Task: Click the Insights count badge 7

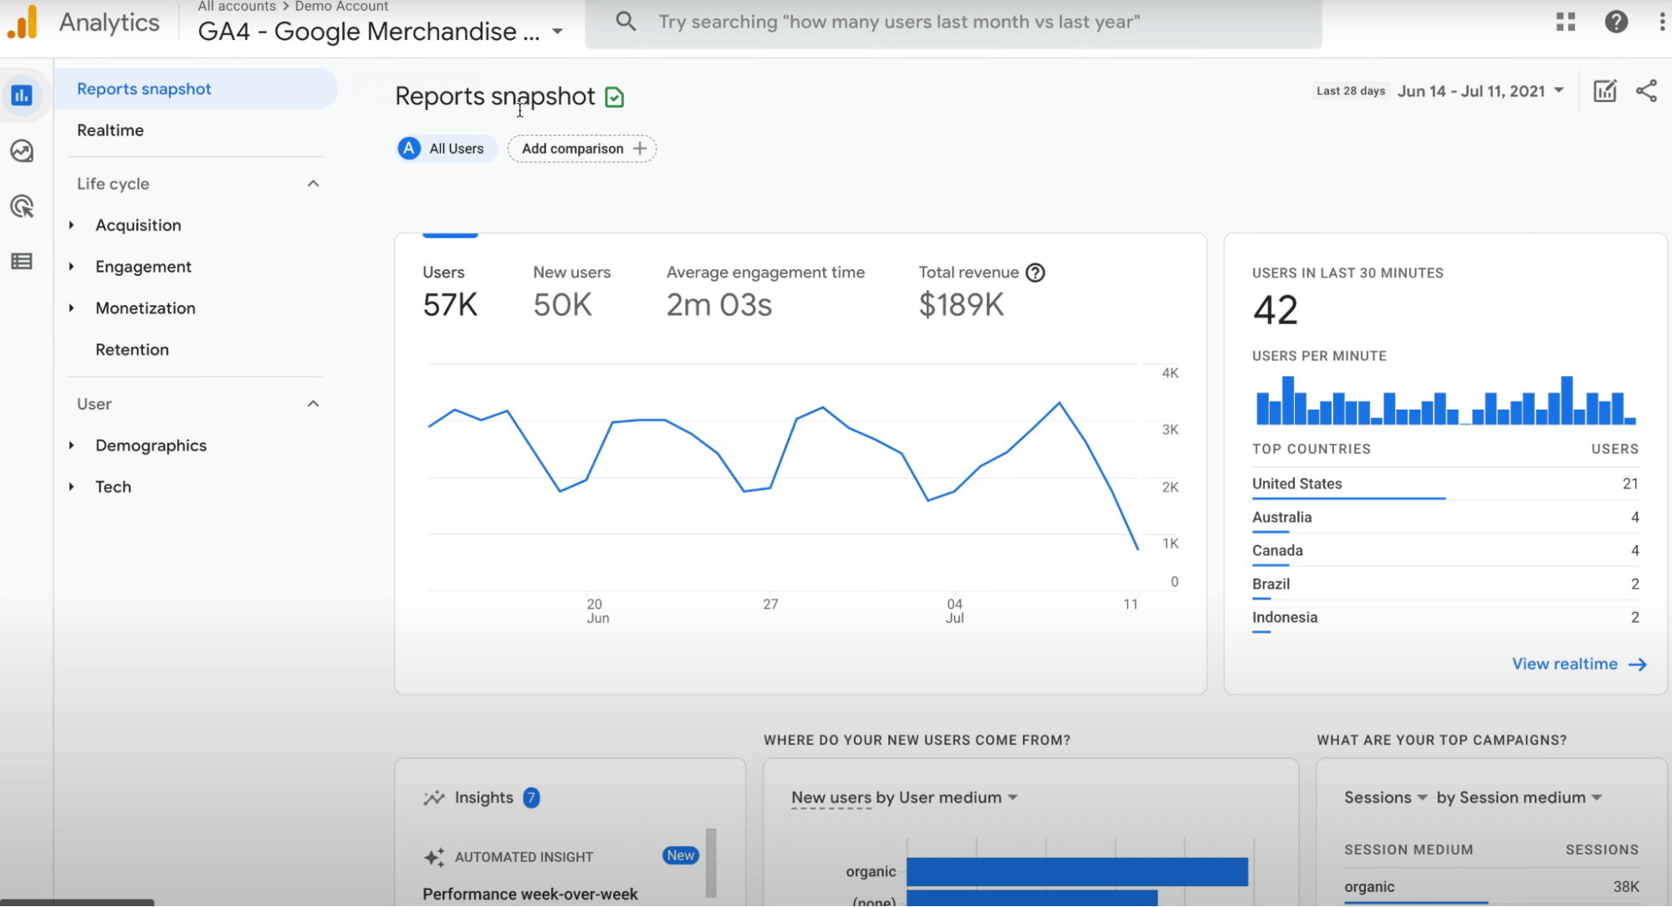Action: point(531,797)
